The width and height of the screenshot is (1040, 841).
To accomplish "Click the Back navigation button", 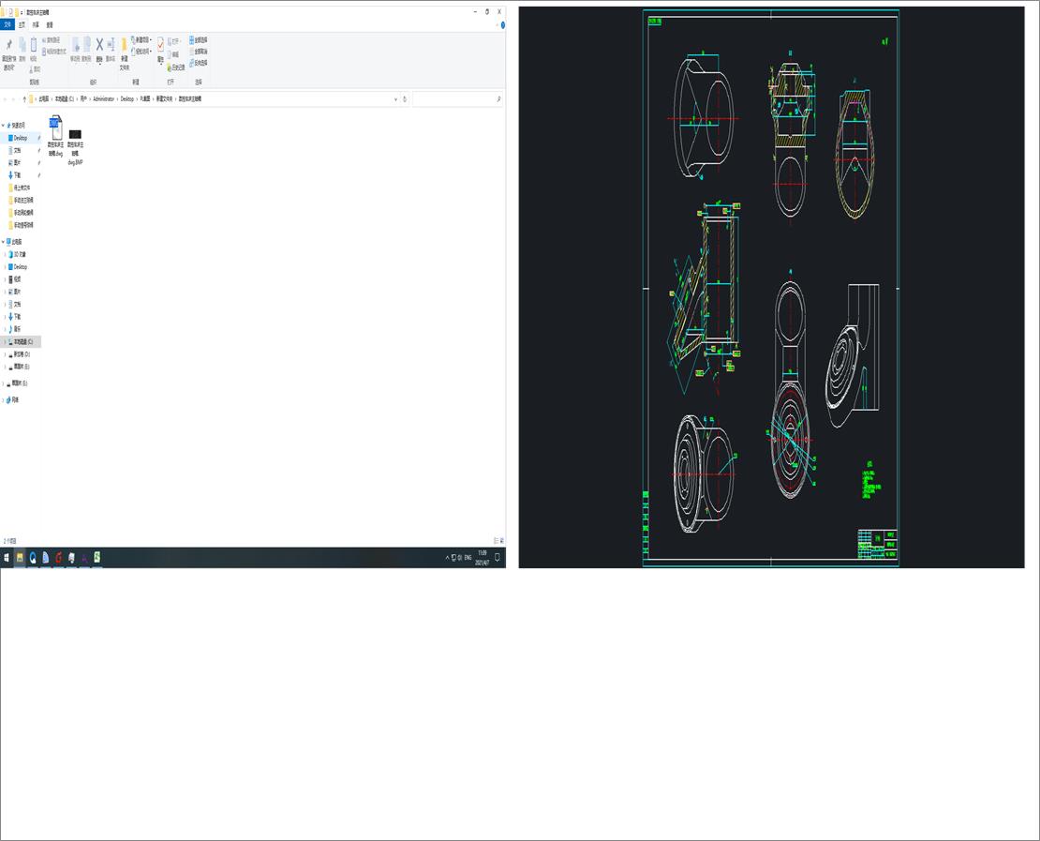I will (x=7, y=98).
